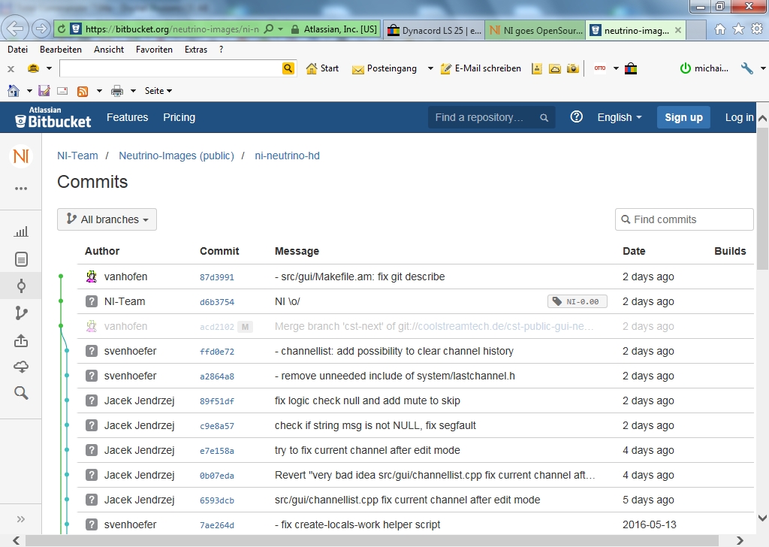Open the Source document icon in the sidebar
The width and height of the screenshot is (769, 547).
click(x=21, y=260)
